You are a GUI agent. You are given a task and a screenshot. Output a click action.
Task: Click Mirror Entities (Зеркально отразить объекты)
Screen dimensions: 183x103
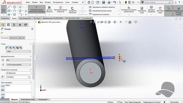pyautogui.click(x=102, y=7)
